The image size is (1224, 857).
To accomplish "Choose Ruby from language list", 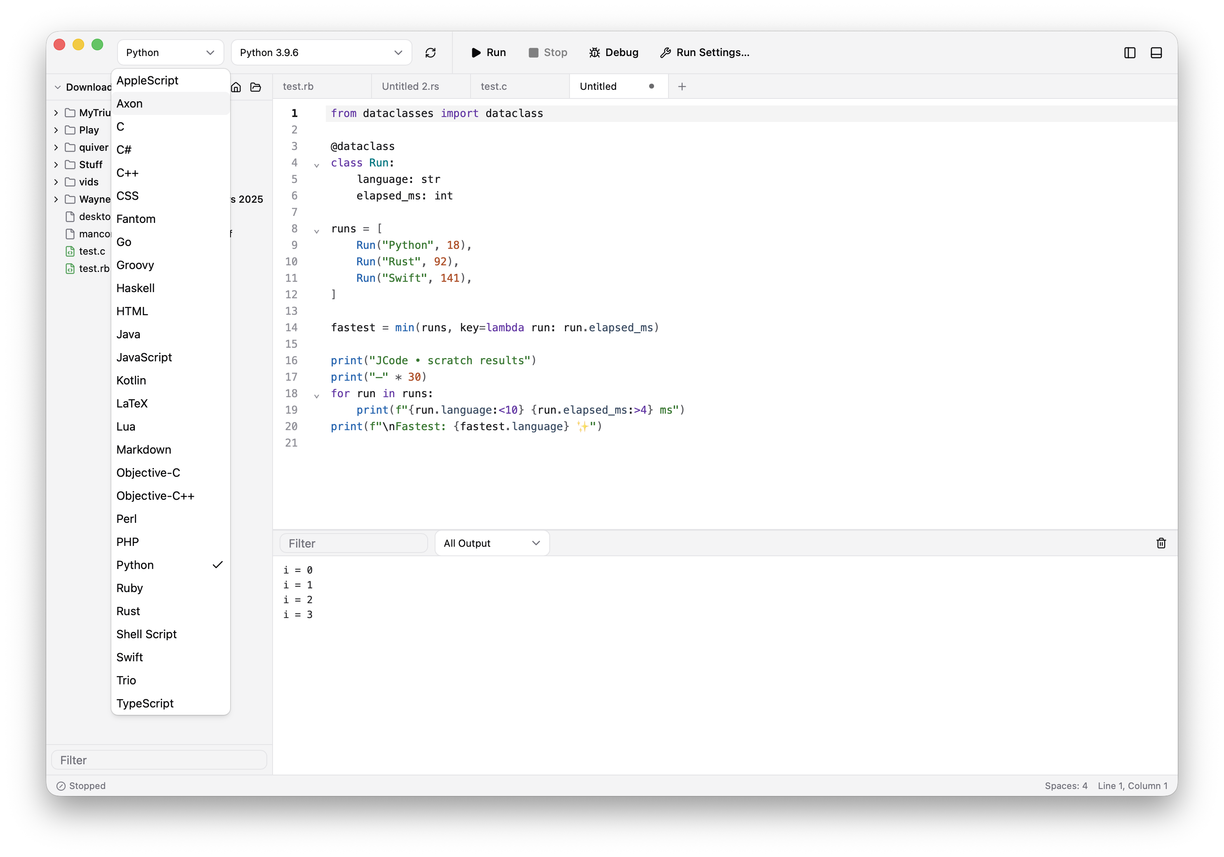I will [171, 588].
